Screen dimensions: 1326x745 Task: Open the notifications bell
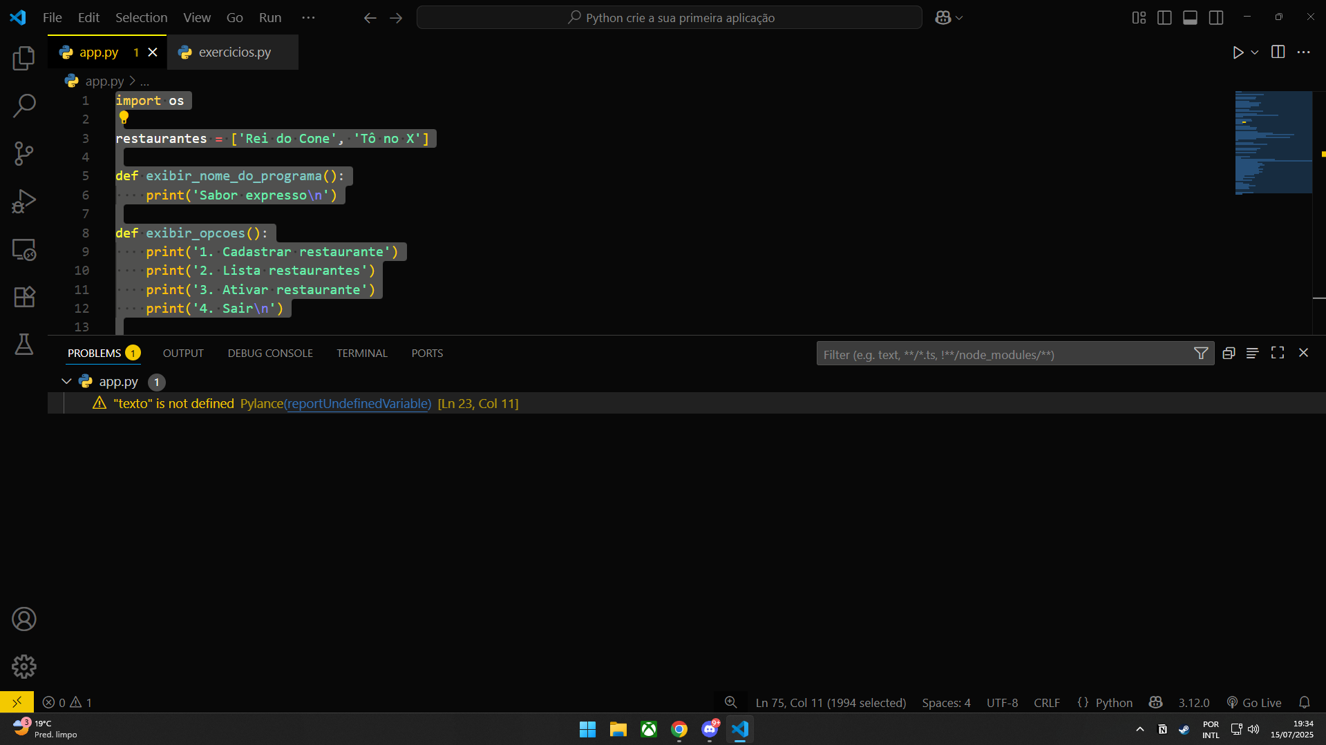[x=1305, y=702]
